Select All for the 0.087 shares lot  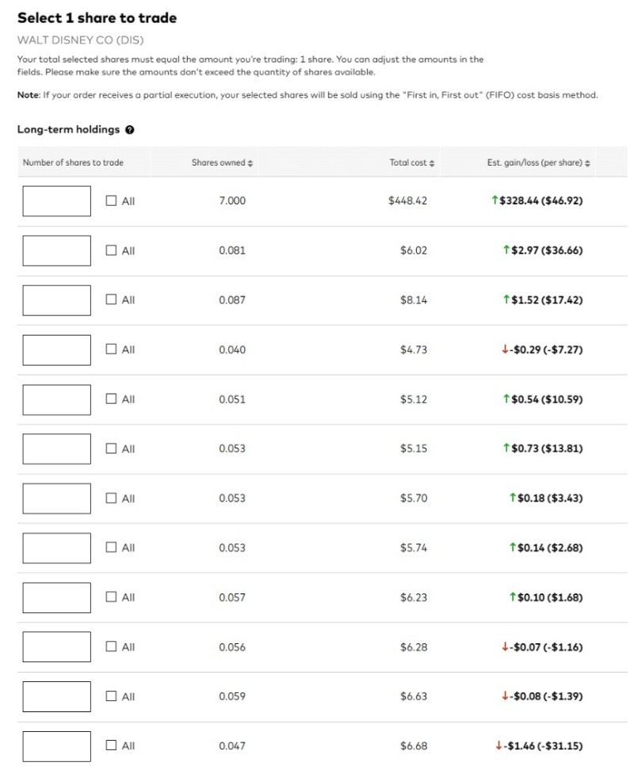click(x=112, y=300)
